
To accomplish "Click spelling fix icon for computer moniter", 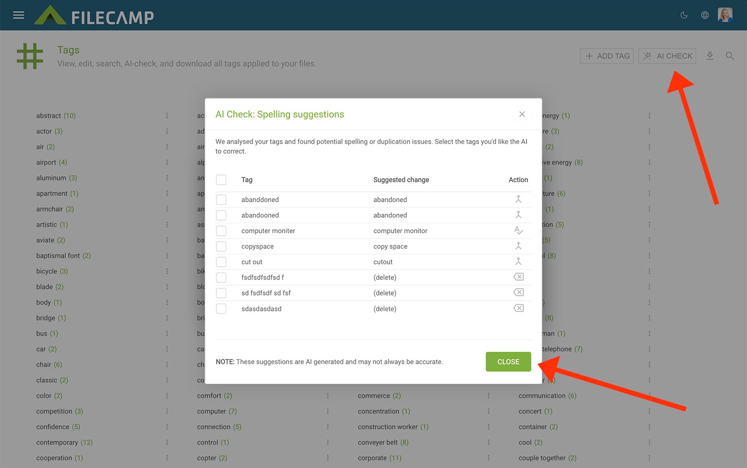I will click(518, 230).
